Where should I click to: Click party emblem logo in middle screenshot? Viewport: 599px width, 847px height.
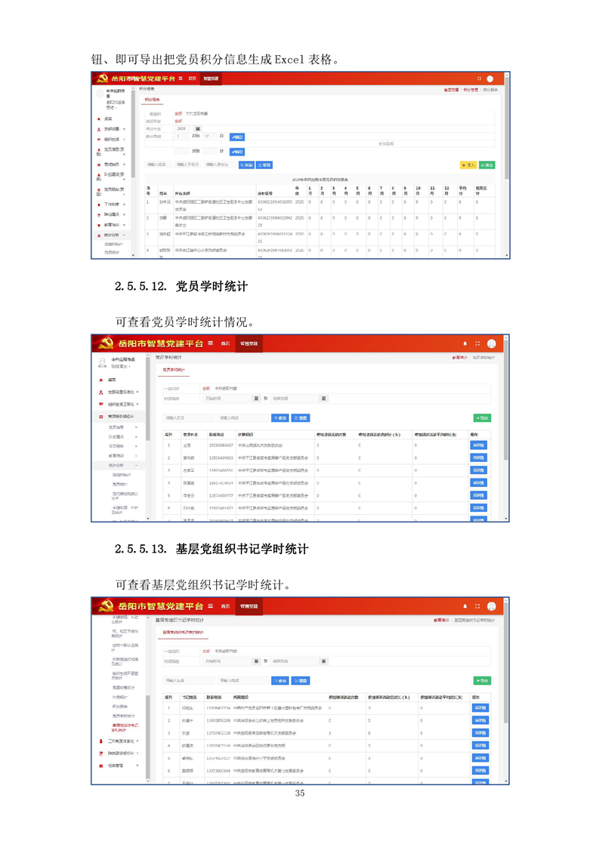pyautogui.click(x=104, y=343)
